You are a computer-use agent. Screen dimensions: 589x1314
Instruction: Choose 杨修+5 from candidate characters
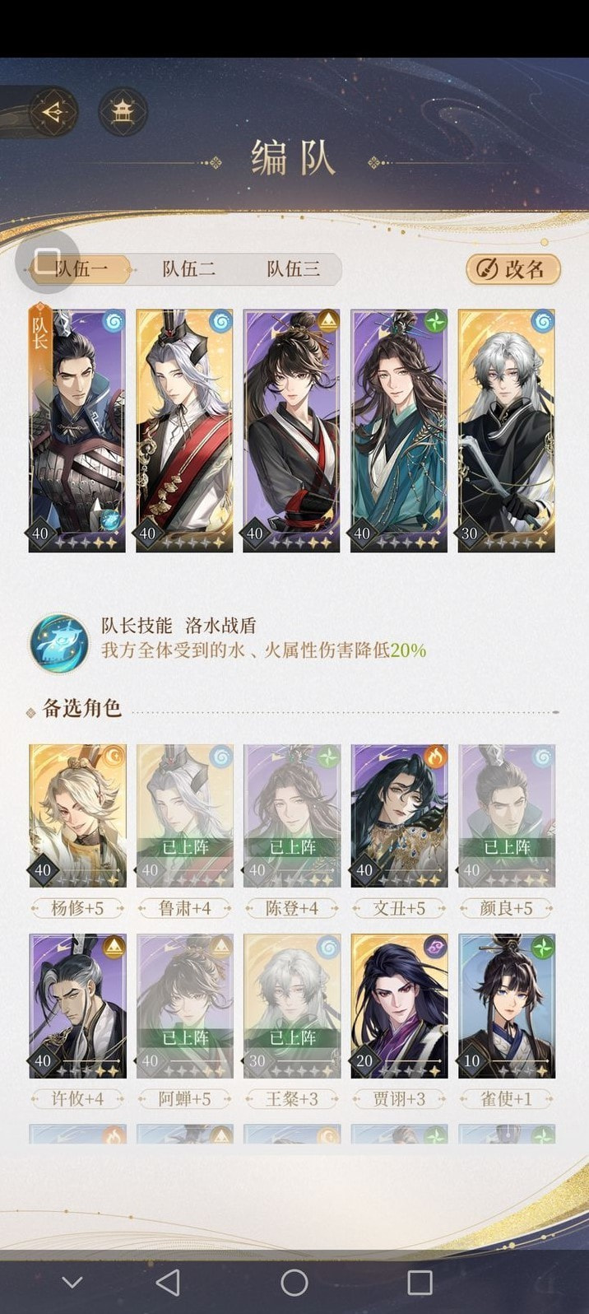(x=77, y=816)
